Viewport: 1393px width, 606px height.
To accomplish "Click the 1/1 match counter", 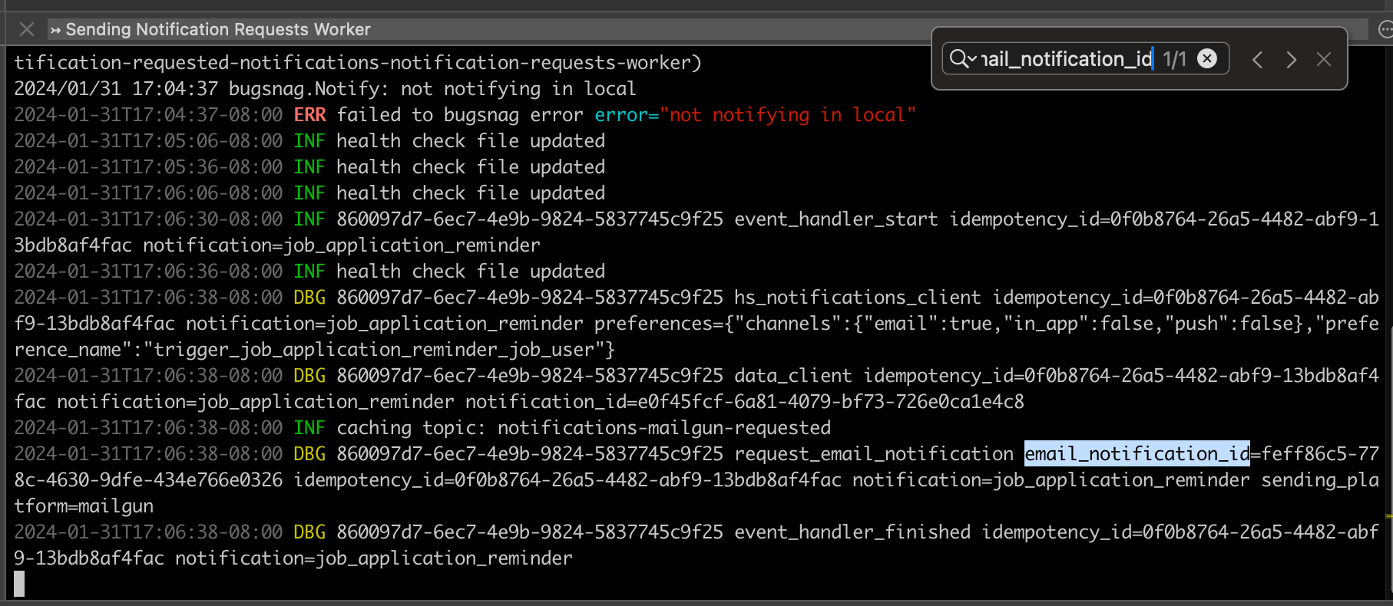I will [1174, 59].
